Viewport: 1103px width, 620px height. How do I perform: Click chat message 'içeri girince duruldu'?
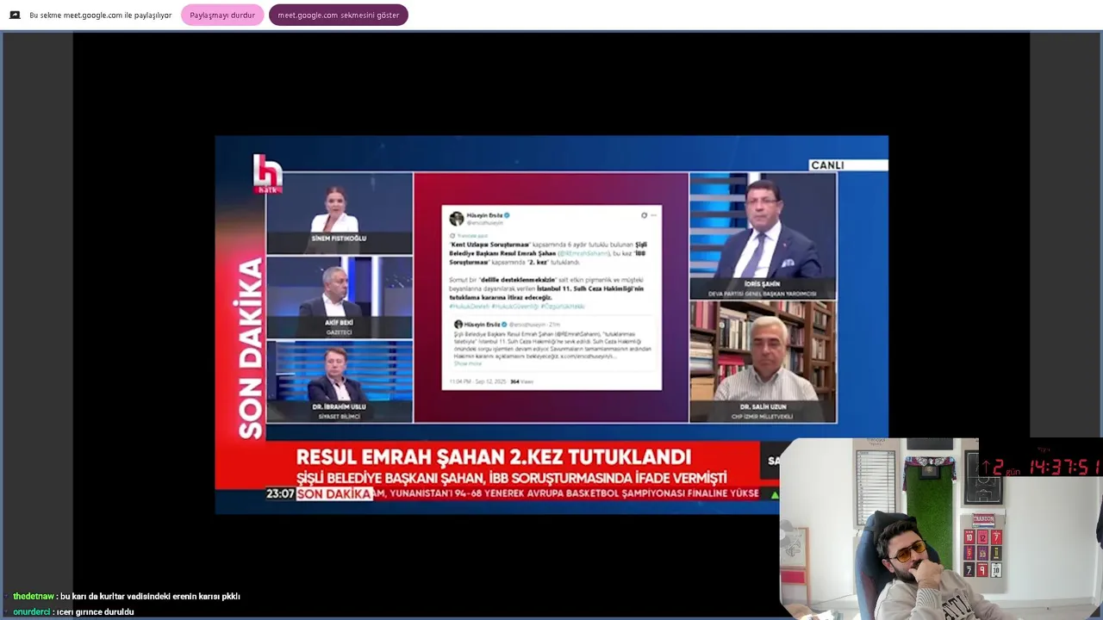(x=96, y=611)
